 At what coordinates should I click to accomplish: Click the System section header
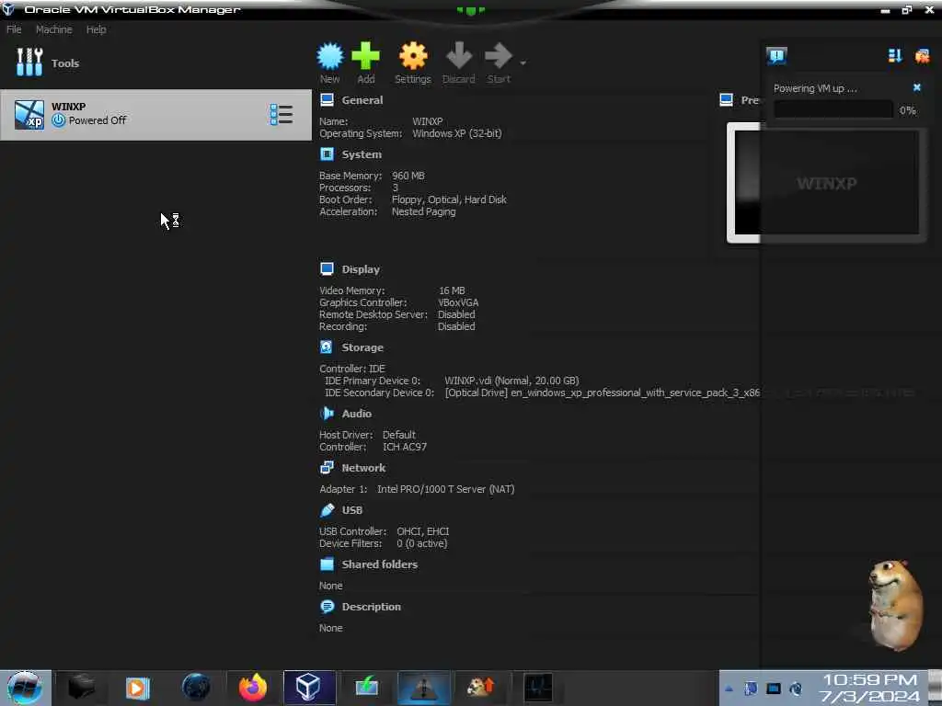pos(362,154)
